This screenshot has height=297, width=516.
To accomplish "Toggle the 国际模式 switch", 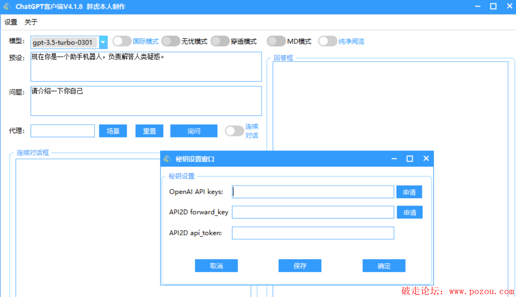I will point(122,41).
